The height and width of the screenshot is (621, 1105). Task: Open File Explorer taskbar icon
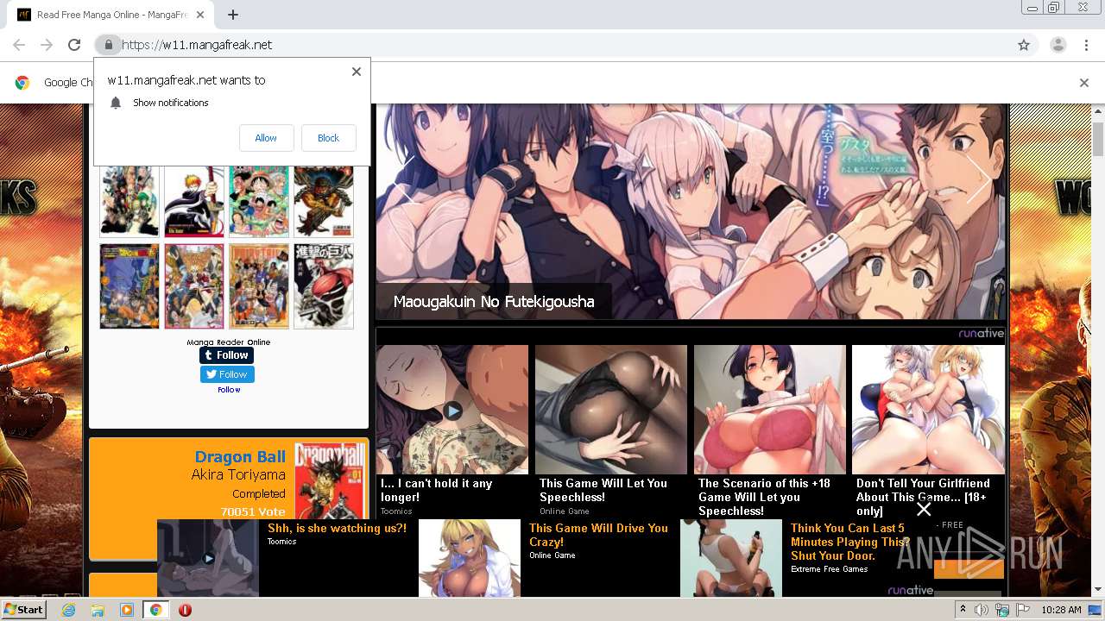click(x=98, y=610)
